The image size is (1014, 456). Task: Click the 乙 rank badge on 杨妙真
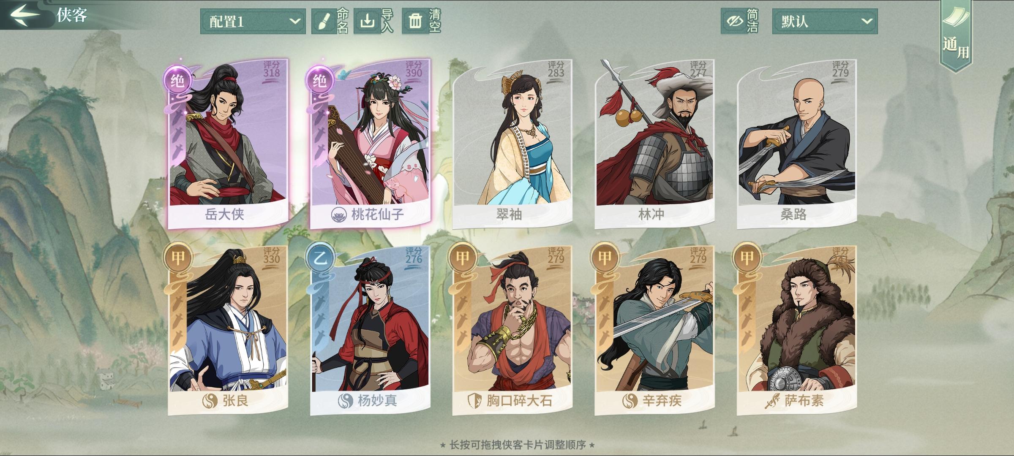point(320,258)
